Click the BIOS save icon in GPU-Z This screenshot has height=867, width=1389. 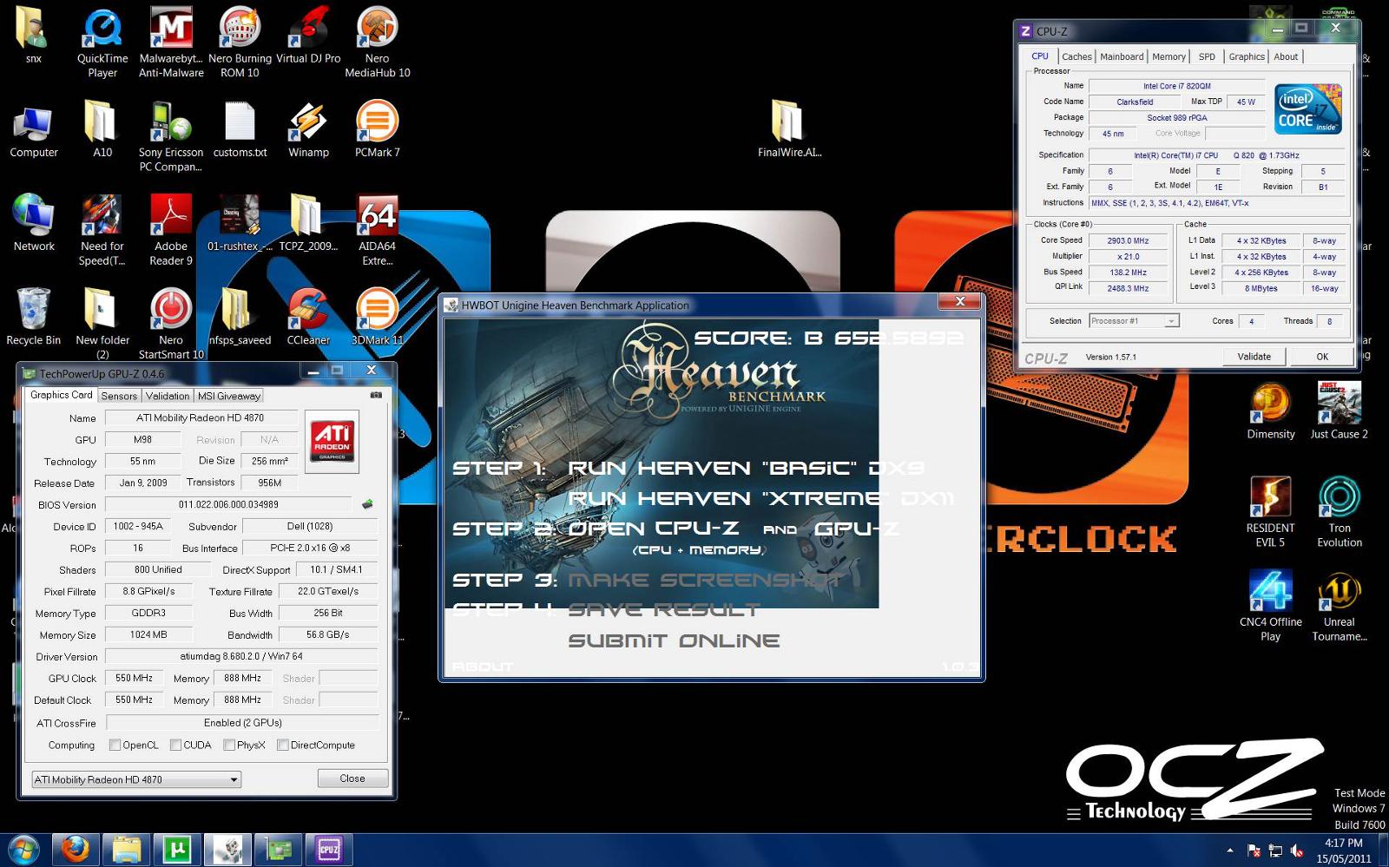[x=367, y=504]
